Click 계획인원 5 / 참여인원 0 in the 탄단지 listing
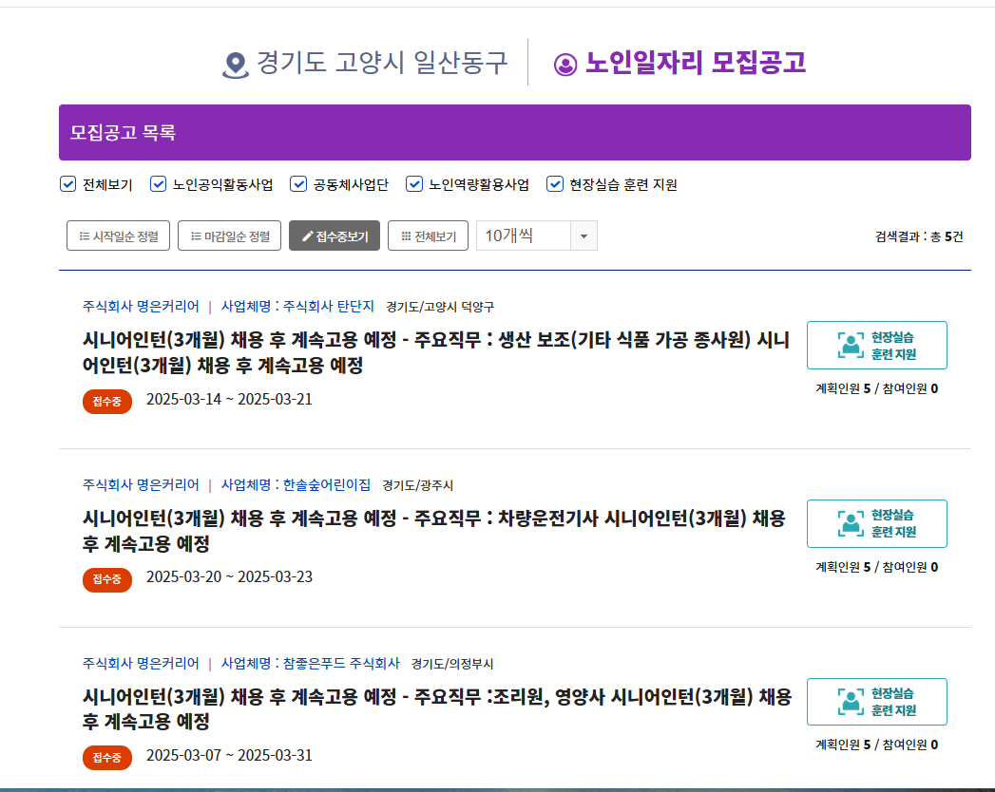The image size is (995, 792). click(876, 388)
